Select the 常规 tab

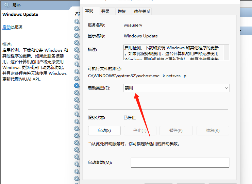coord(89,11)
